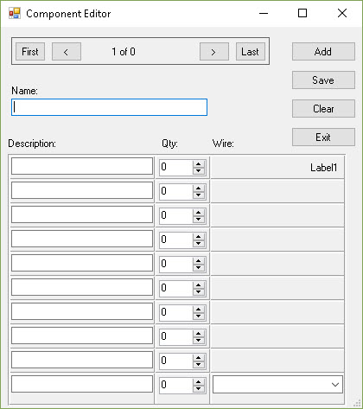Click the second row's Description field
This screenshot has height=409, width=363.
click(82, 190)
